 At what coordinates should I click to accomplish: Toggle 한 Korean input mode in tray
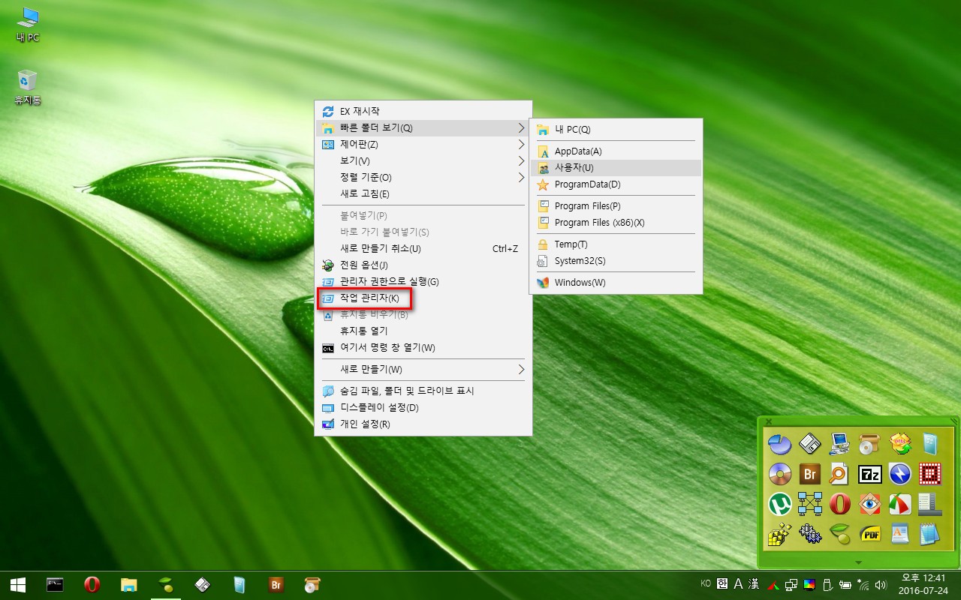point(722,584)
